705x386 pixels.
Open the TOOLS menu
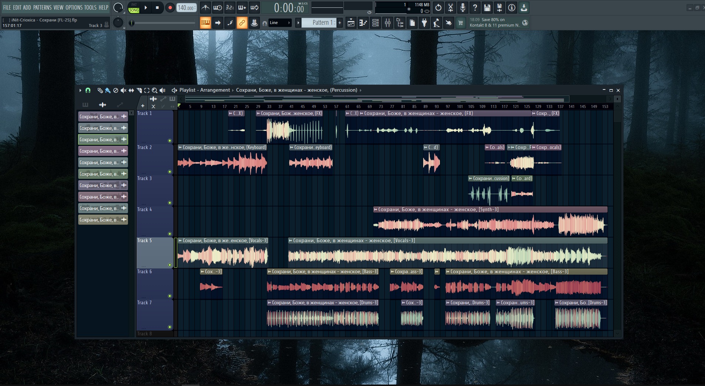pos(90,7)
